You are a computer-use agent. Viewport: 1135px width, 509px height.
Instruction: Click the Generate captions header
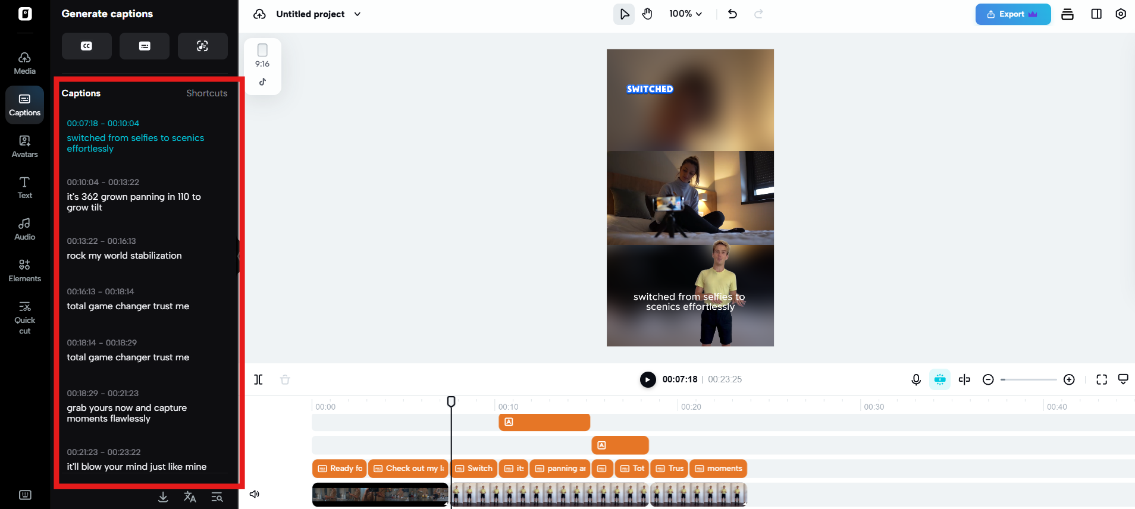(x=107, y=14)
